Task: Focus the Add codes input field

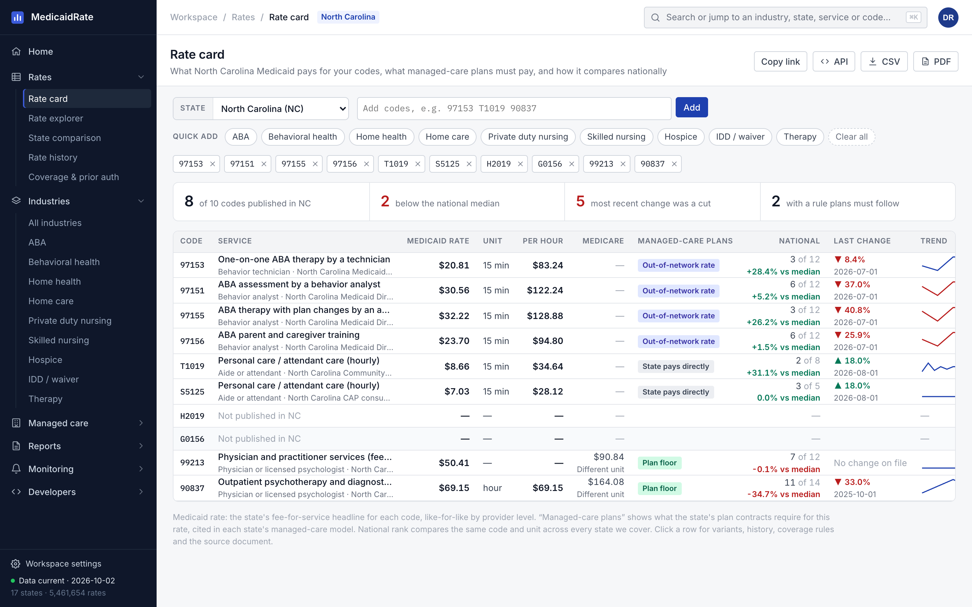Action: [x=514, y=108]
